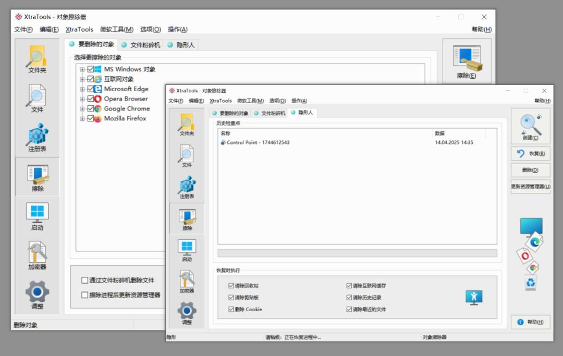
Task: Enable 通过文件粉碎机删除文件 checkbox
Action: click(85, 280)
